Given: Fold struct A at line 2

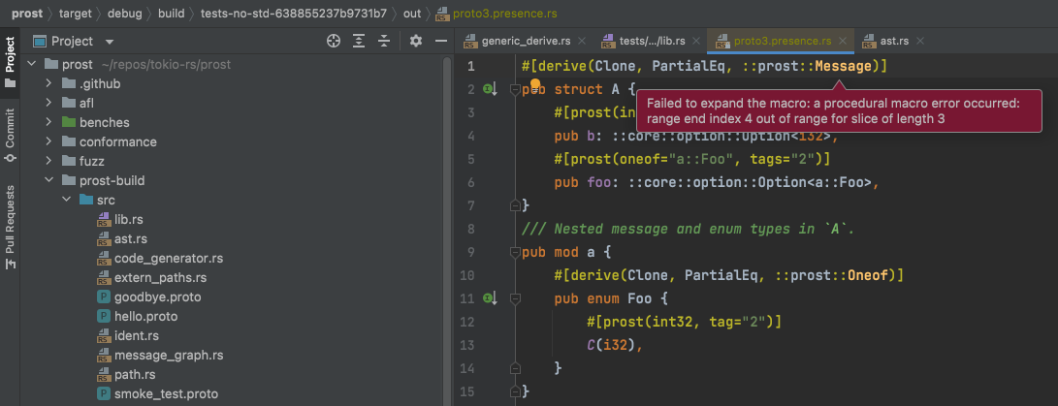Looking at the screenshot, I should (515, 89).
